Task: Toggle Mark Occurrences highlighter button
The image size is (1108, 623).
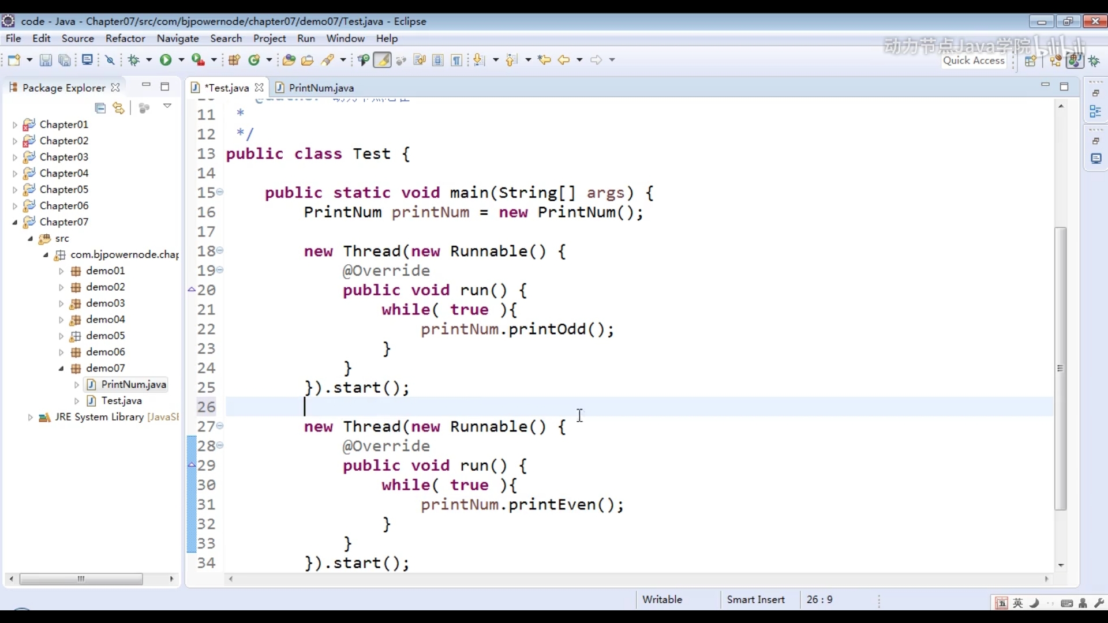Action: click(x=382, y=60)
